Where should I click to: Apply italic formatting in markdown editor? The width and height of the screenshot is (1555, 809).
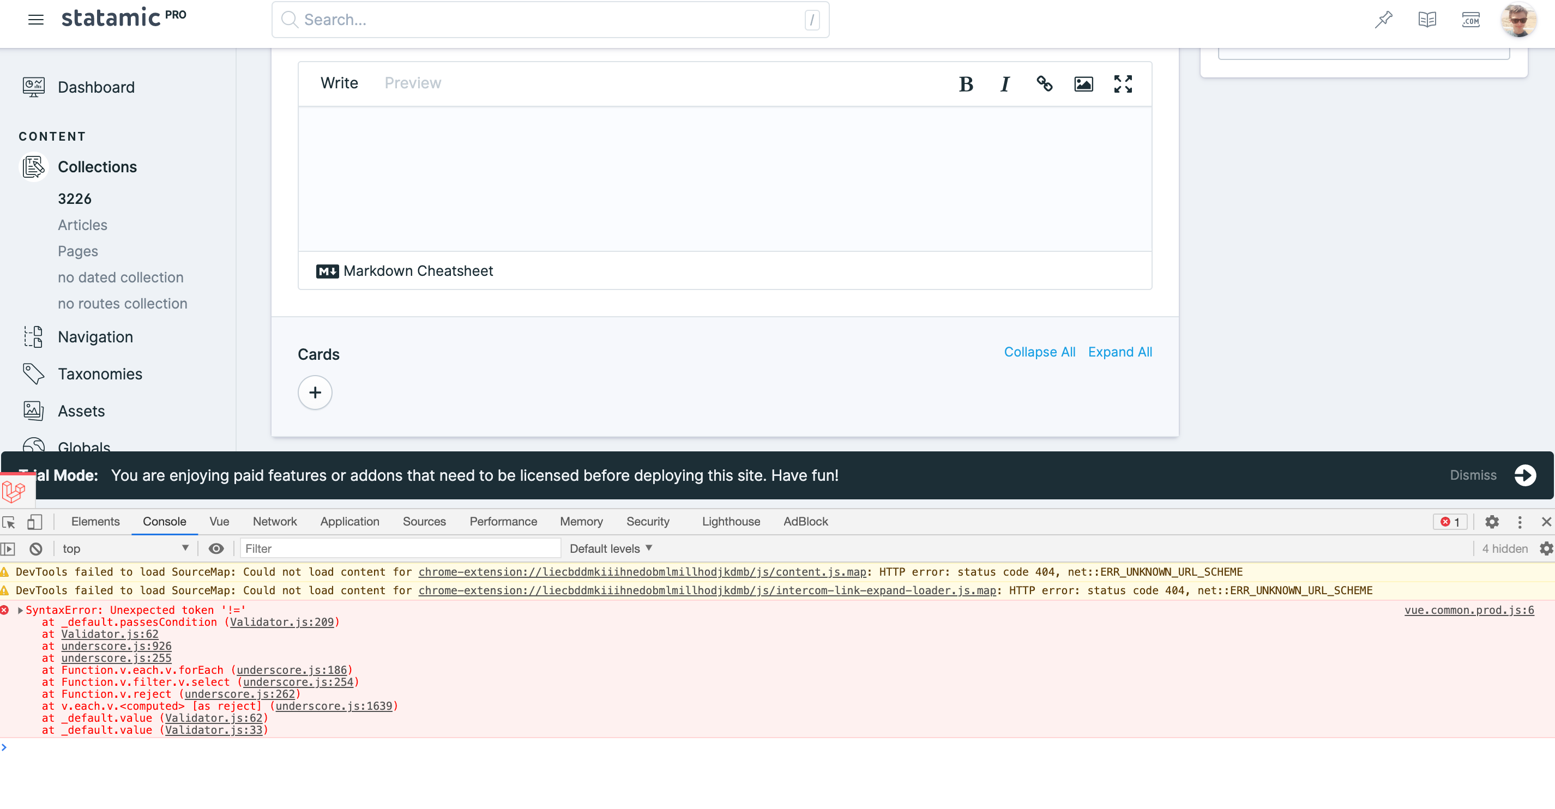click(1005, 84)
